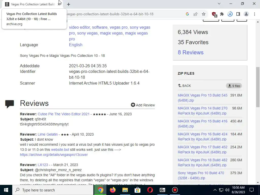Image resolution: width=260 pixels, height=195 pixels.
Task: Open reviewer Cutee Pie The Video Editor 2021
Action: [x=63, y=114]
